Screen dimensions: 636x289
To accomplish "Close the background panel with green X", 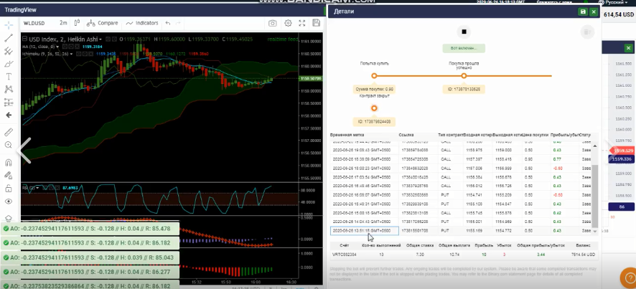I will 628,48.
